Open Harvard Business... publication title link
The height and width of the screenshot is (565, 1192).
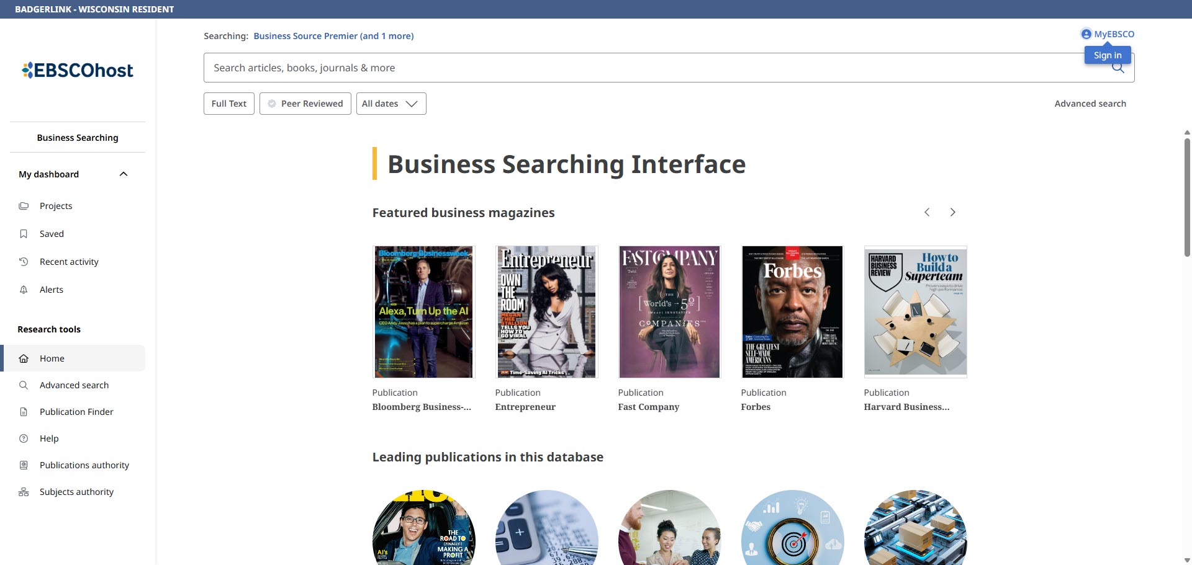tap(906, 407)
